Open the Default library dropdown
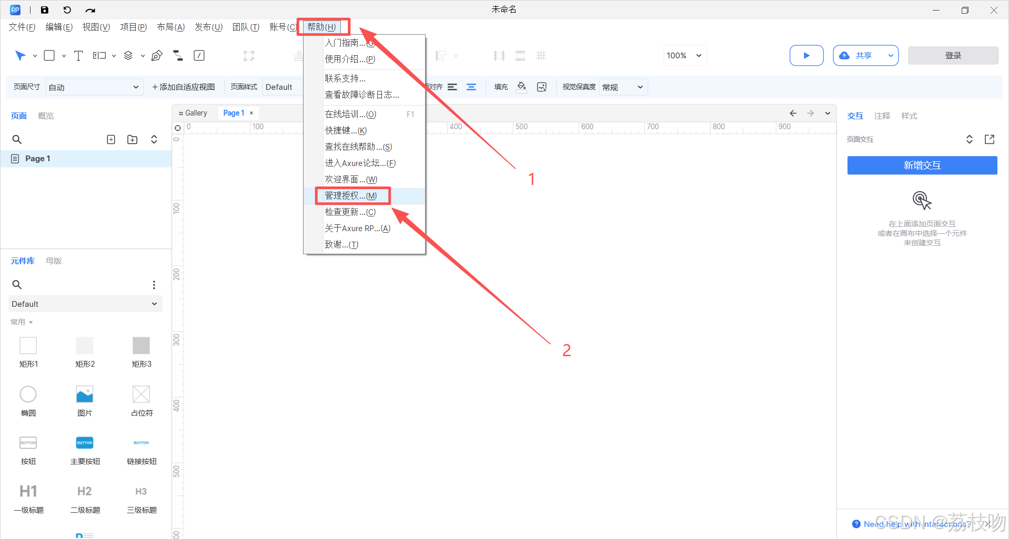1009x539 pixels. pyautogui.click(x=85, y=304)
